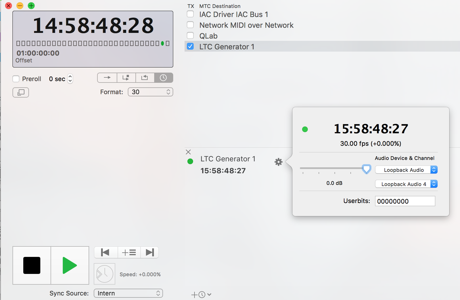Open the Format frame rate dropdown

point(150,92)
